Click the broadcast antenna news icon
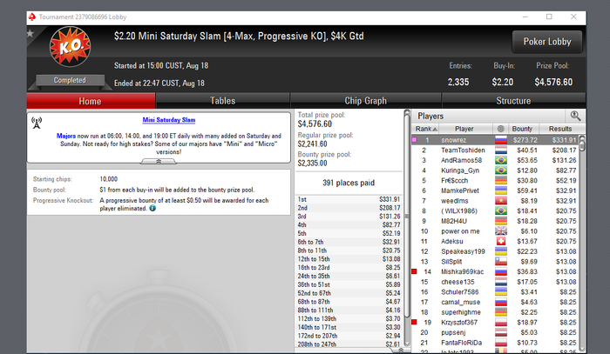 tap(37, 123)
